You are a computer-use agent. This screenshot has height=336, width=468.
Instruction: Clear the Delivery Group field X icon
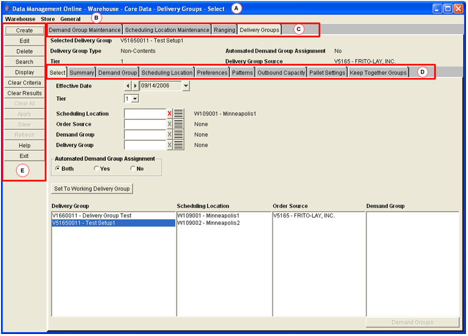[169, 145]
